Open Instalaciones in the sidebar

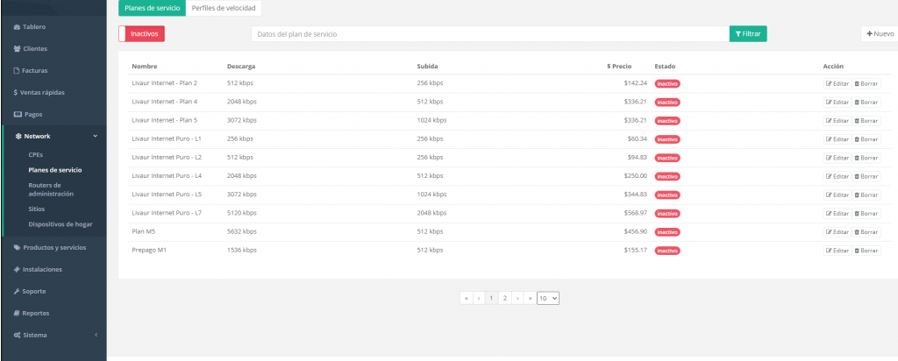(x=38, y=270)
